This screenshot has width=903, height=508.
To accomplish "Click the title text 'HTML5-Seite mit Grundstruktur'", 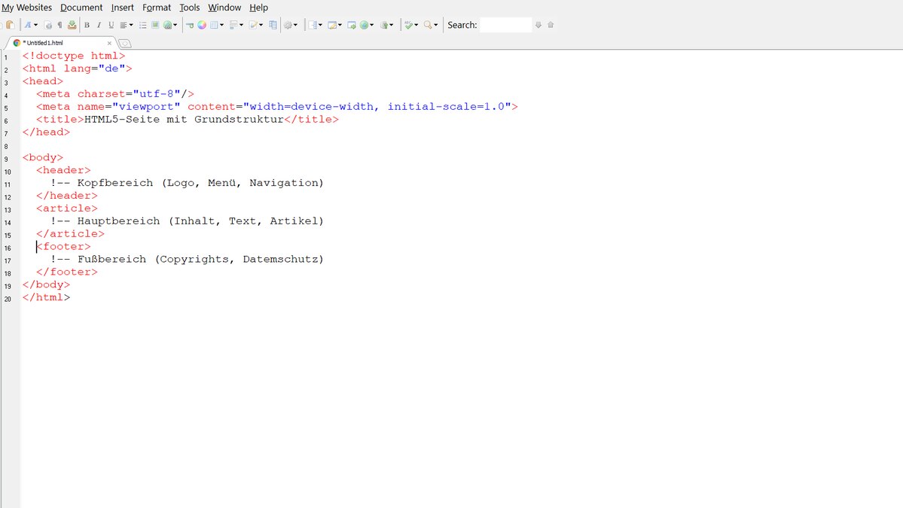I will coord(185,119).
